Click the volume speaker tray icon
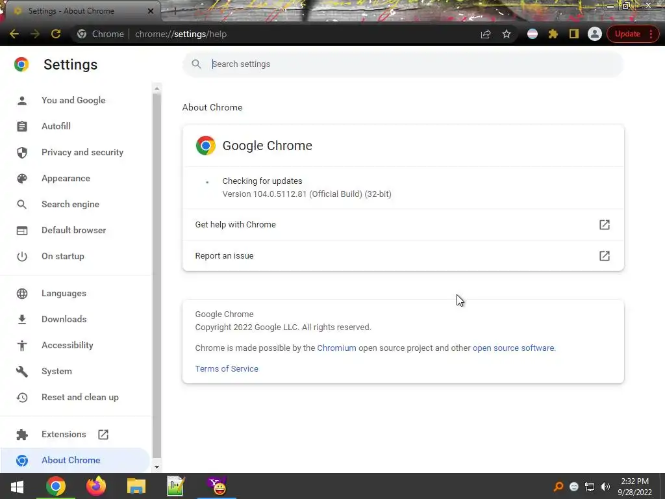 click(x=605, y=487)
